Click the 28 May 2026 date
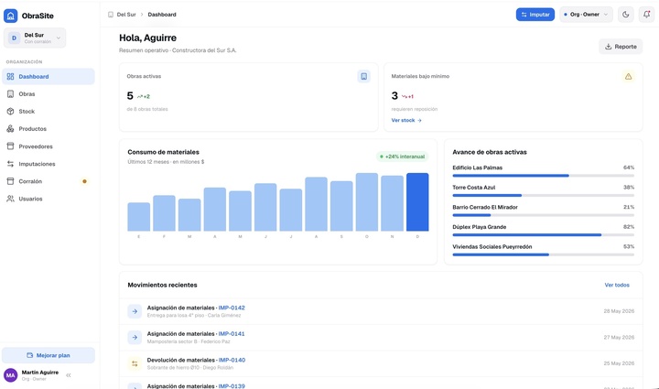This screenshot has width=659, height=389. (x=619, y=311)
